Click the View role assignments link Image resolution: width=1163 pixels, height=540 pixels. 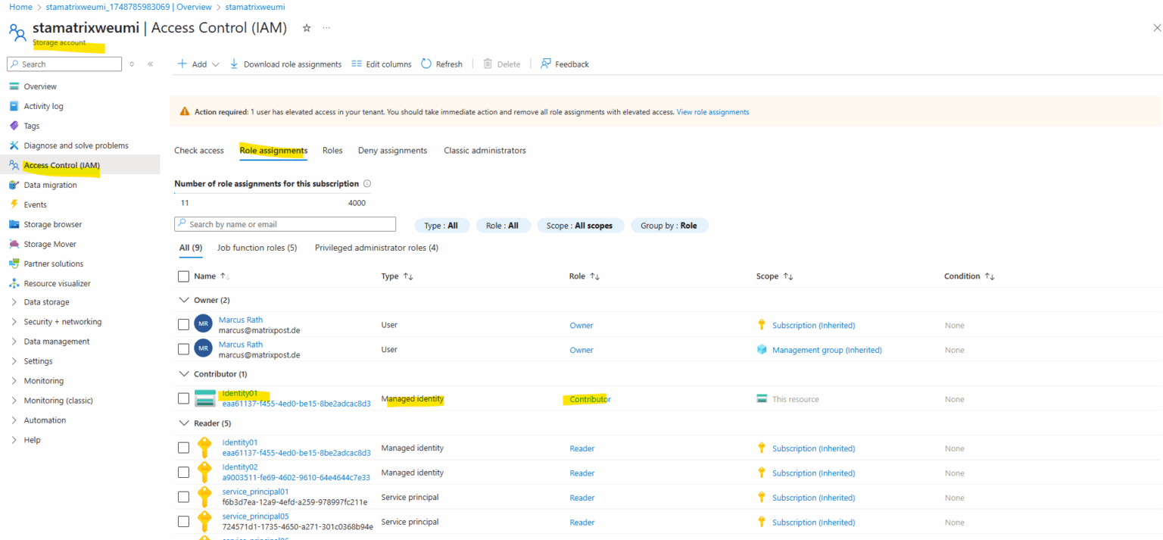point(712,111)
